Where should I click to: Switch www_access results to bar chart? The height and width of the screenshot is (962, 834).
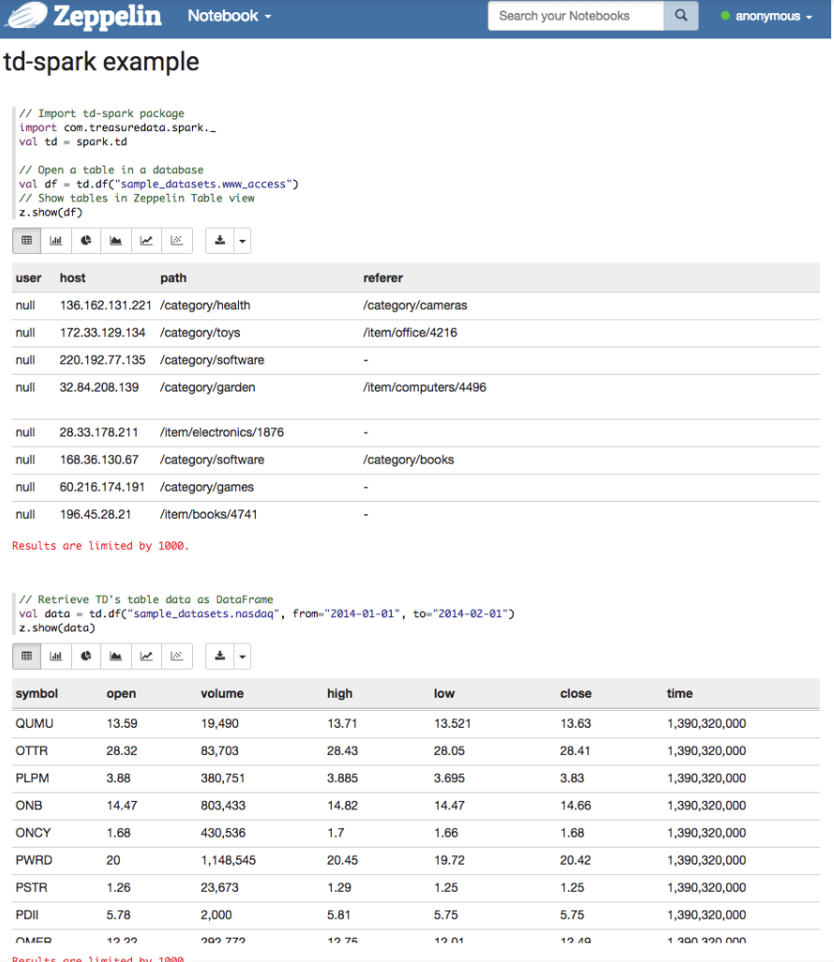56,241
